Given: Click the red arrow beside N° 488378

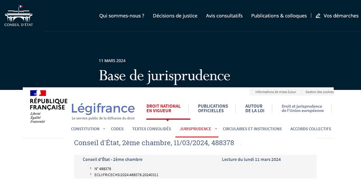Looking at the screenshot, I should 91,168.
